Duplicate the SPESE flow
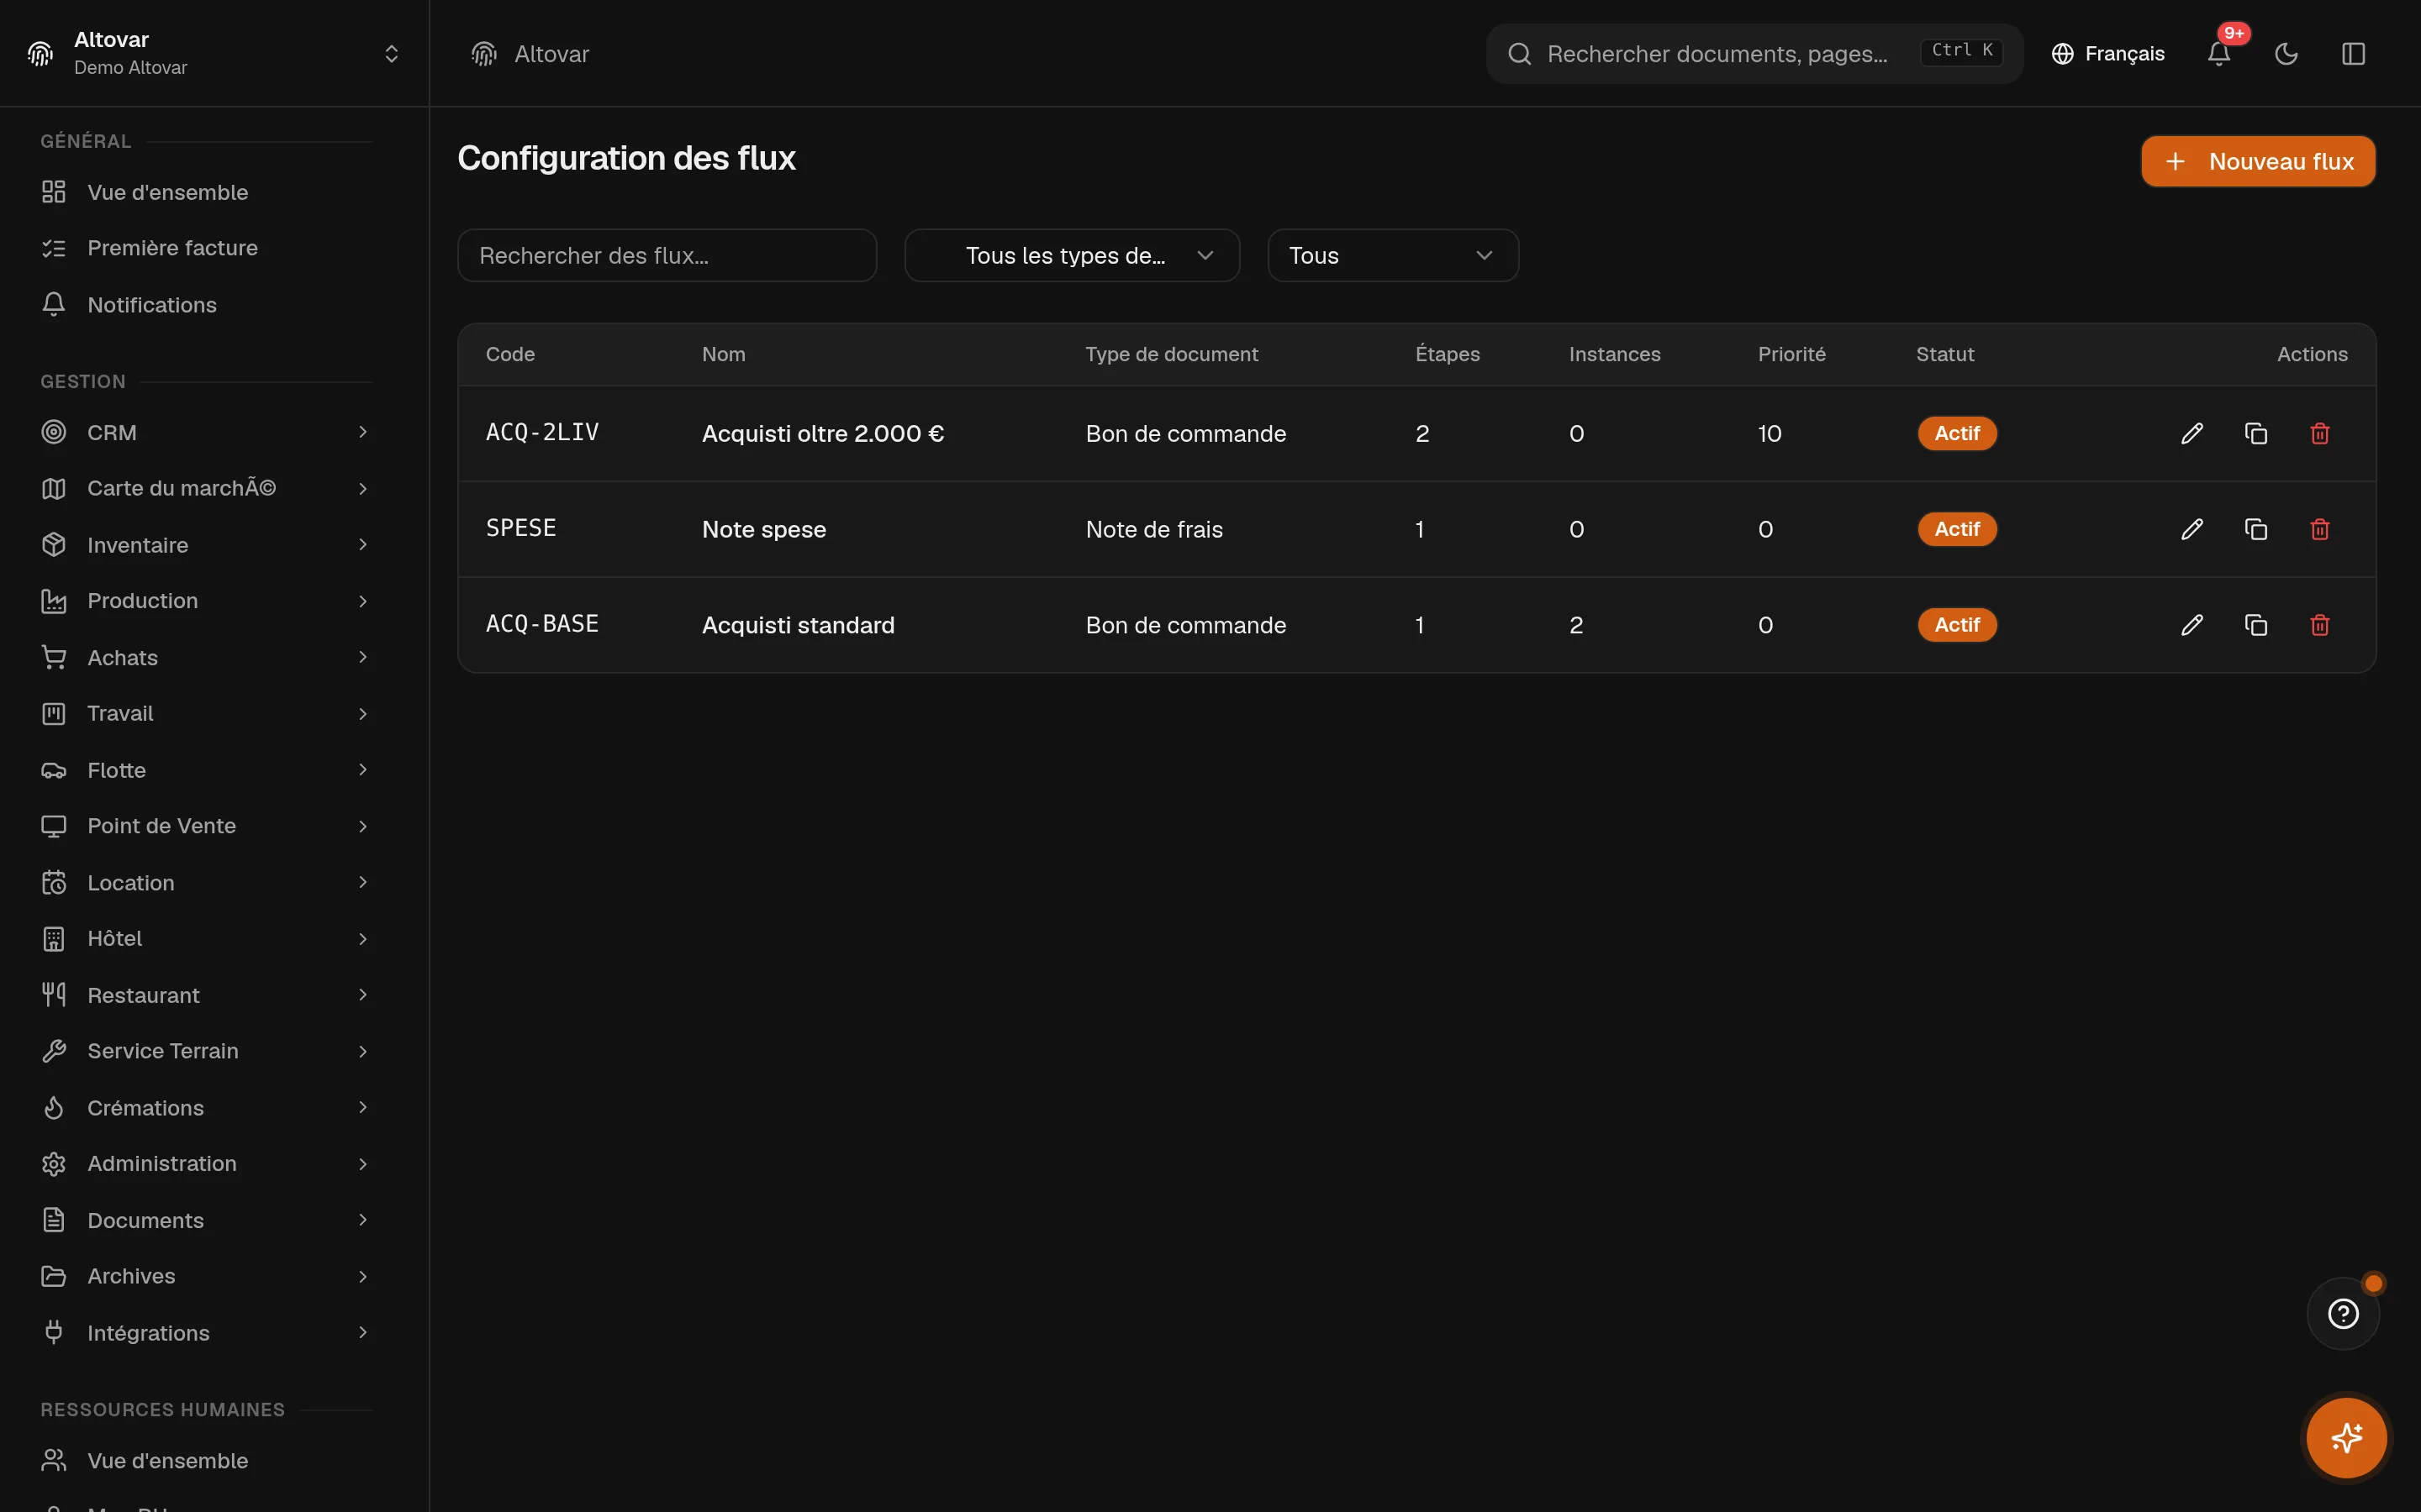2421x1512 pixels. (2256, 529)
